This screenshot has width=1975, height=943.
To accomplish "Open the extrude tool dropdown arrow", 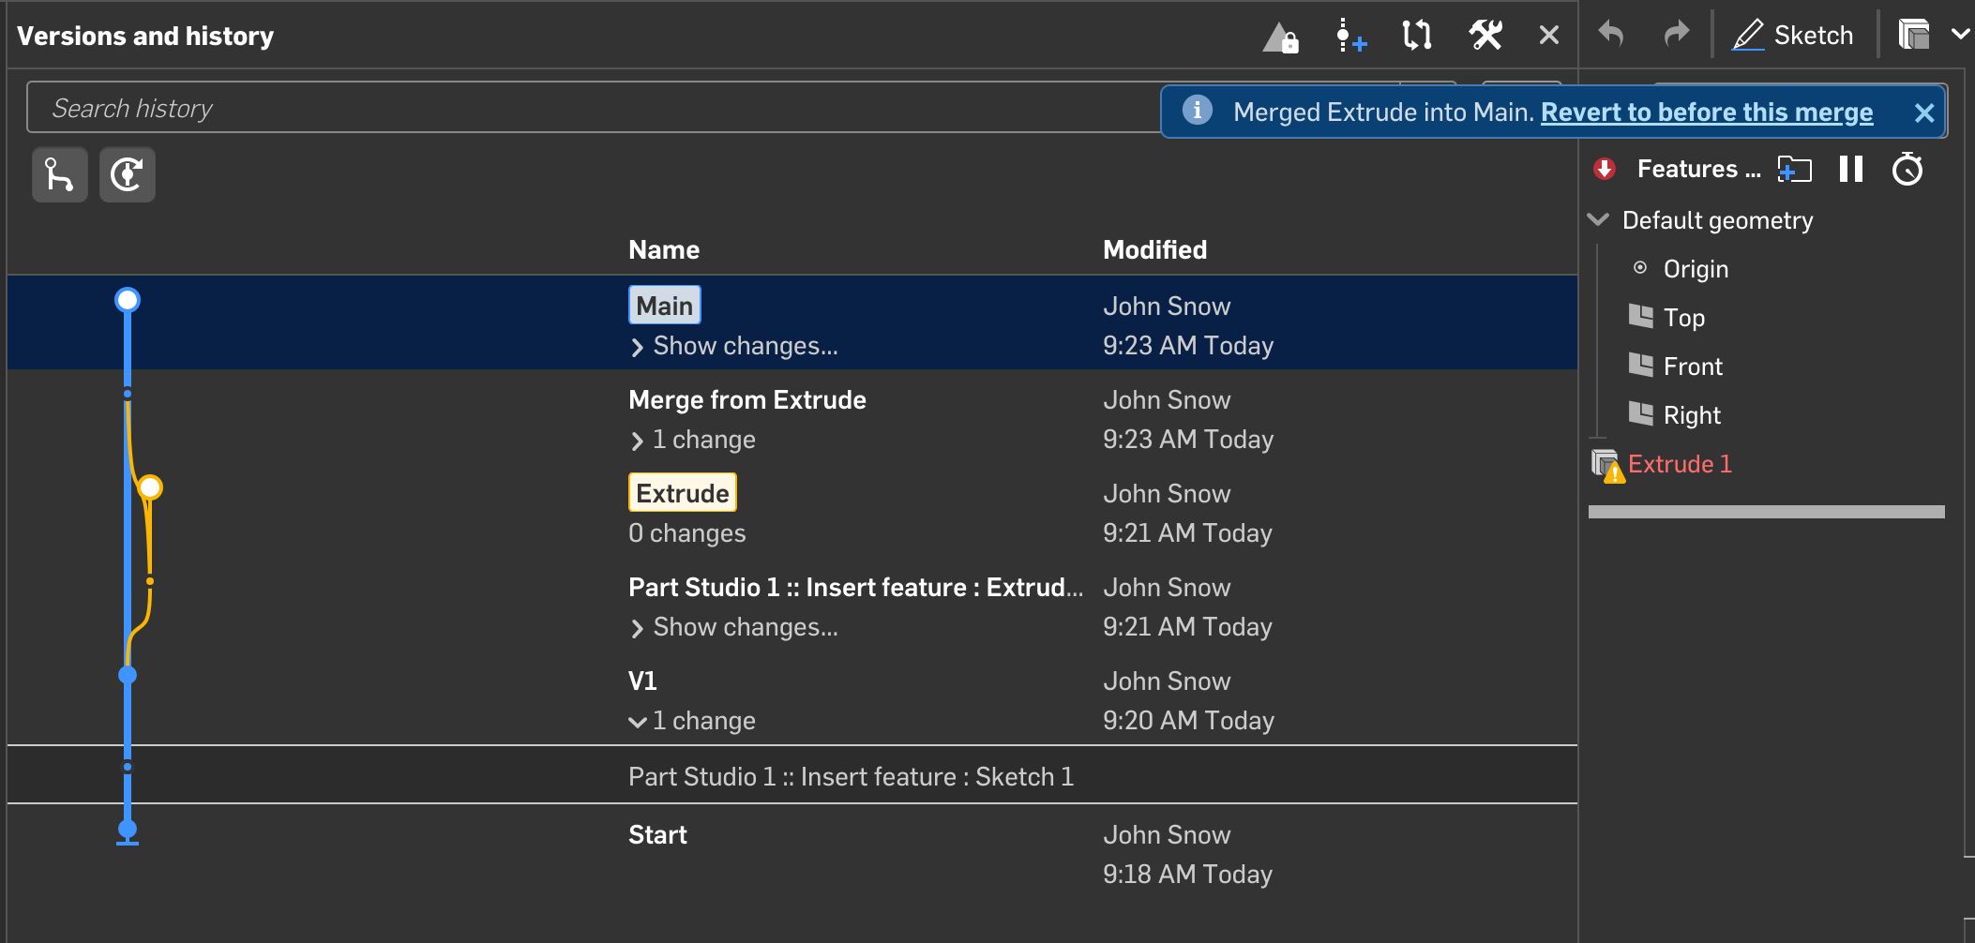I will click(1960, 35).
